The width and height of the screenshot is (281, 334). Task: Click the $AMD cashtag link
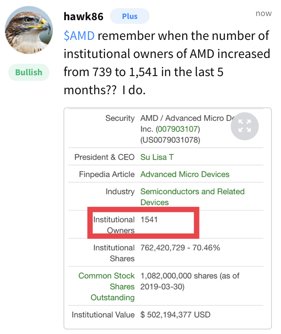[x=76, y=36]
